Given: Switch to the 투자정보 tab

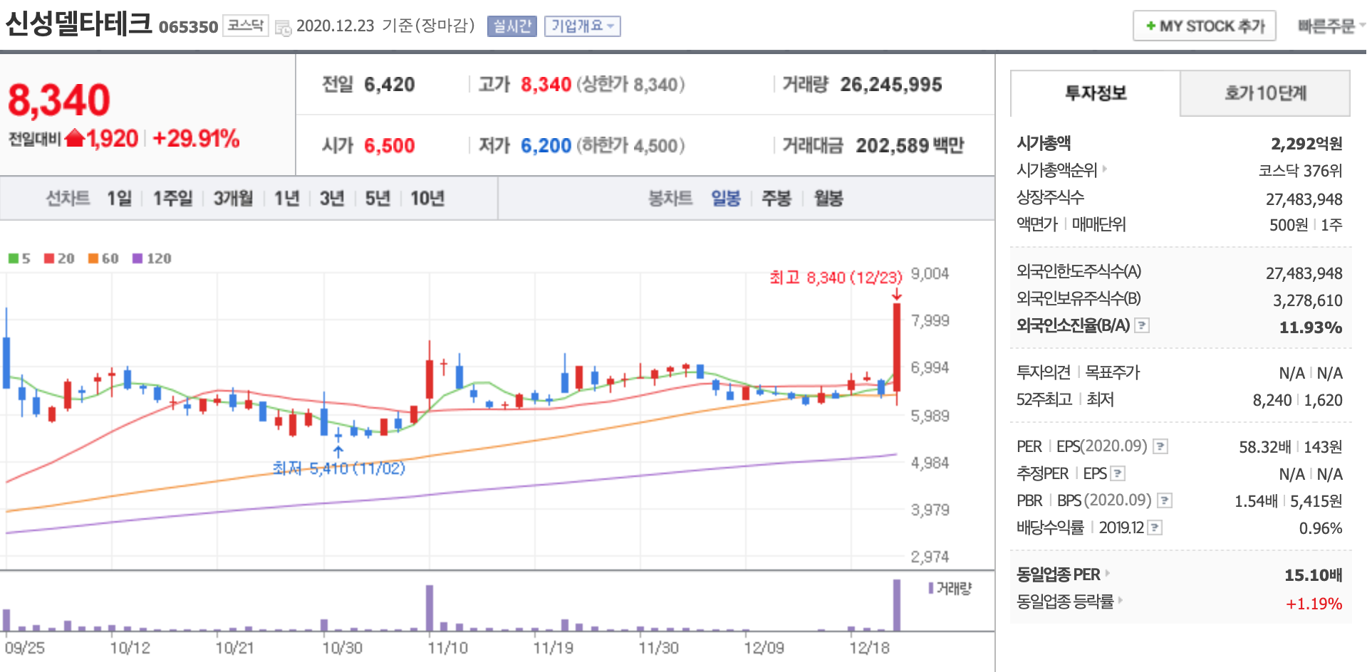Looking at the screenshot, I should 1096,93.
